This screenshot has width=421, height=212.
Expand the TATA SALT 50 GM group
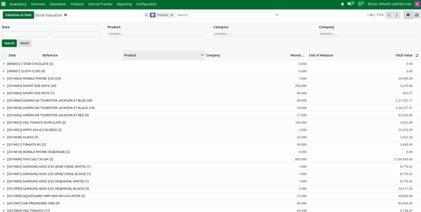pos(4,159)
